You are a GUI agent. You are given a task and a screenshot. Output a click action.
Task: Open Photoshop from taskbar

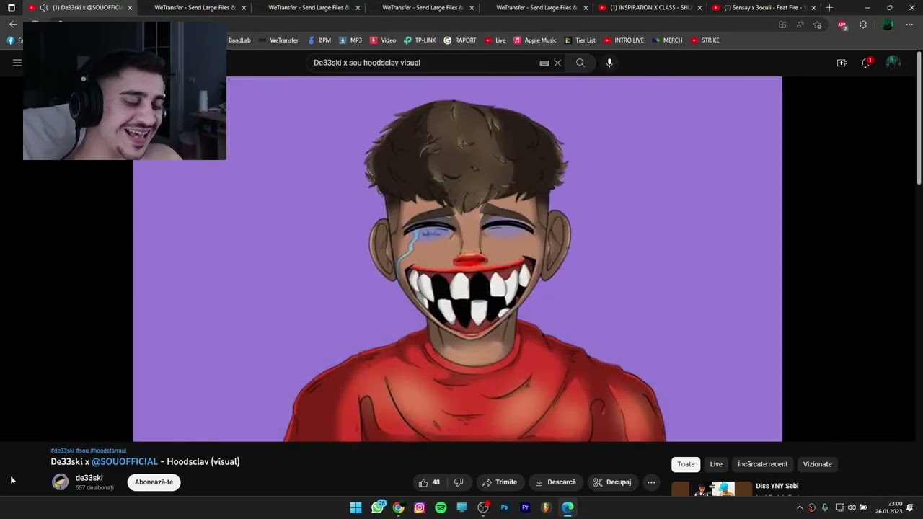(x=505, y=507)
